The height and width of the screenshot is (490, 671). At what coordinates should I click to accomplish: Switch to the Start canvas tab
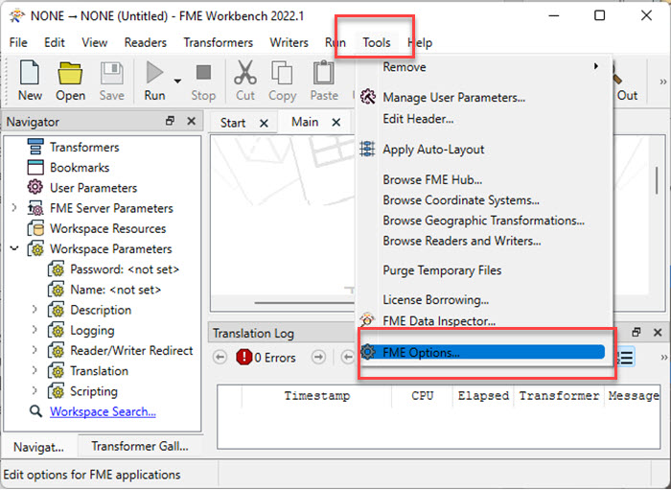(233, 123)
